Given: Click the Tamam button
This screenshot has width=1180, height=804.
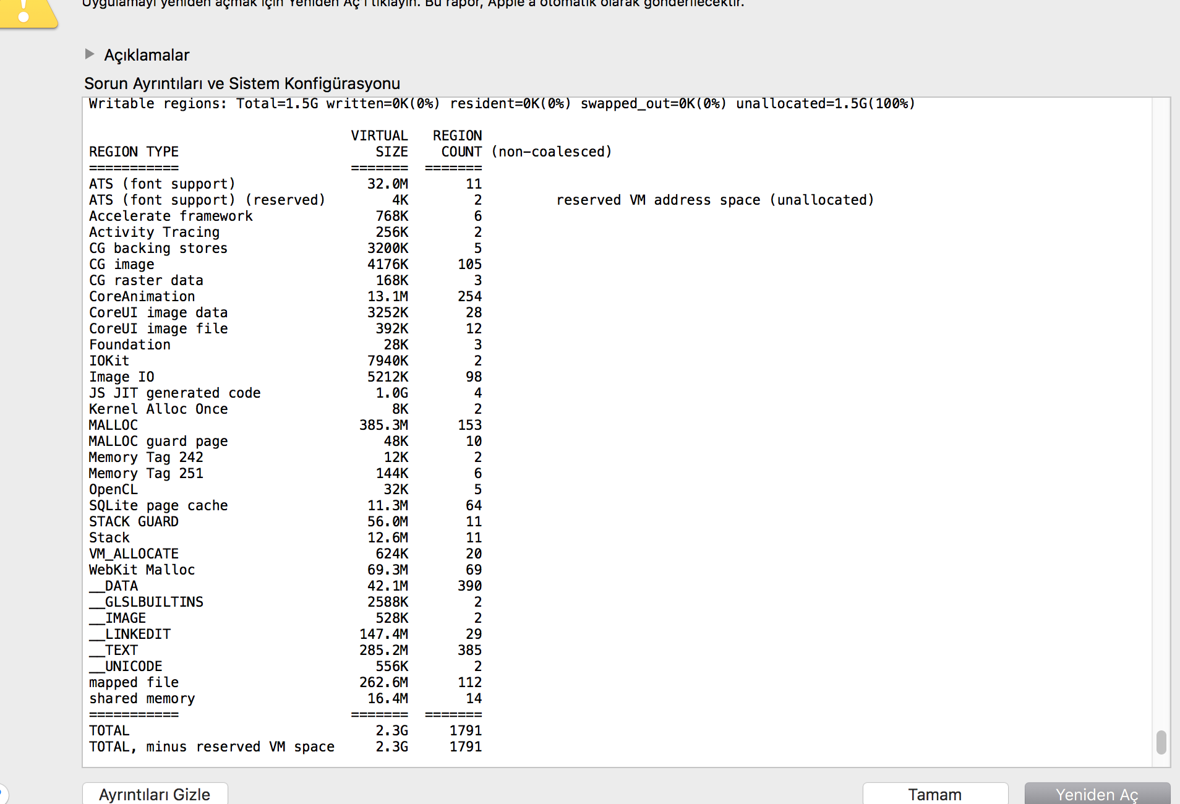Looking at the screenshot, I should coord(934,794).
